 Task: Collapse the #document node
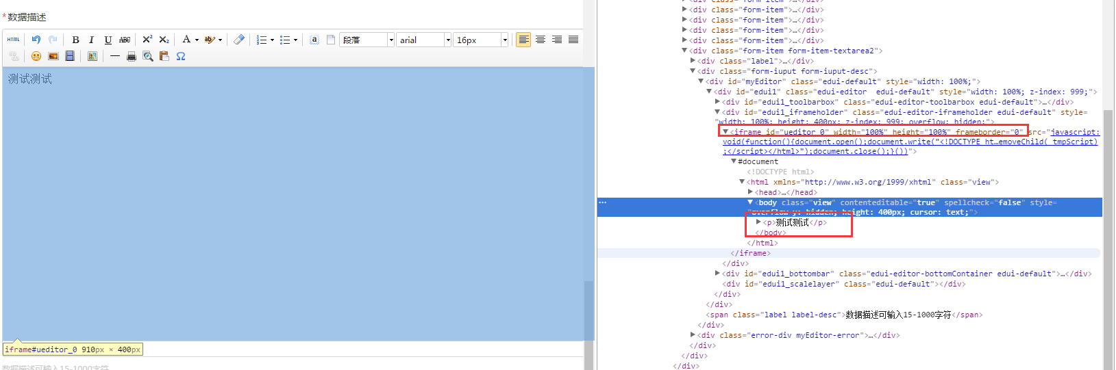click(734, 161)
